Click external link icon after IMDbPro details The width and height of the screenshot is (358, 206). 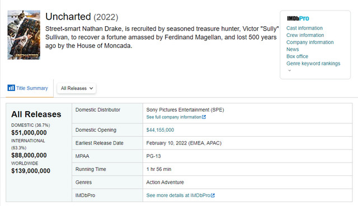tap(213, 195)
